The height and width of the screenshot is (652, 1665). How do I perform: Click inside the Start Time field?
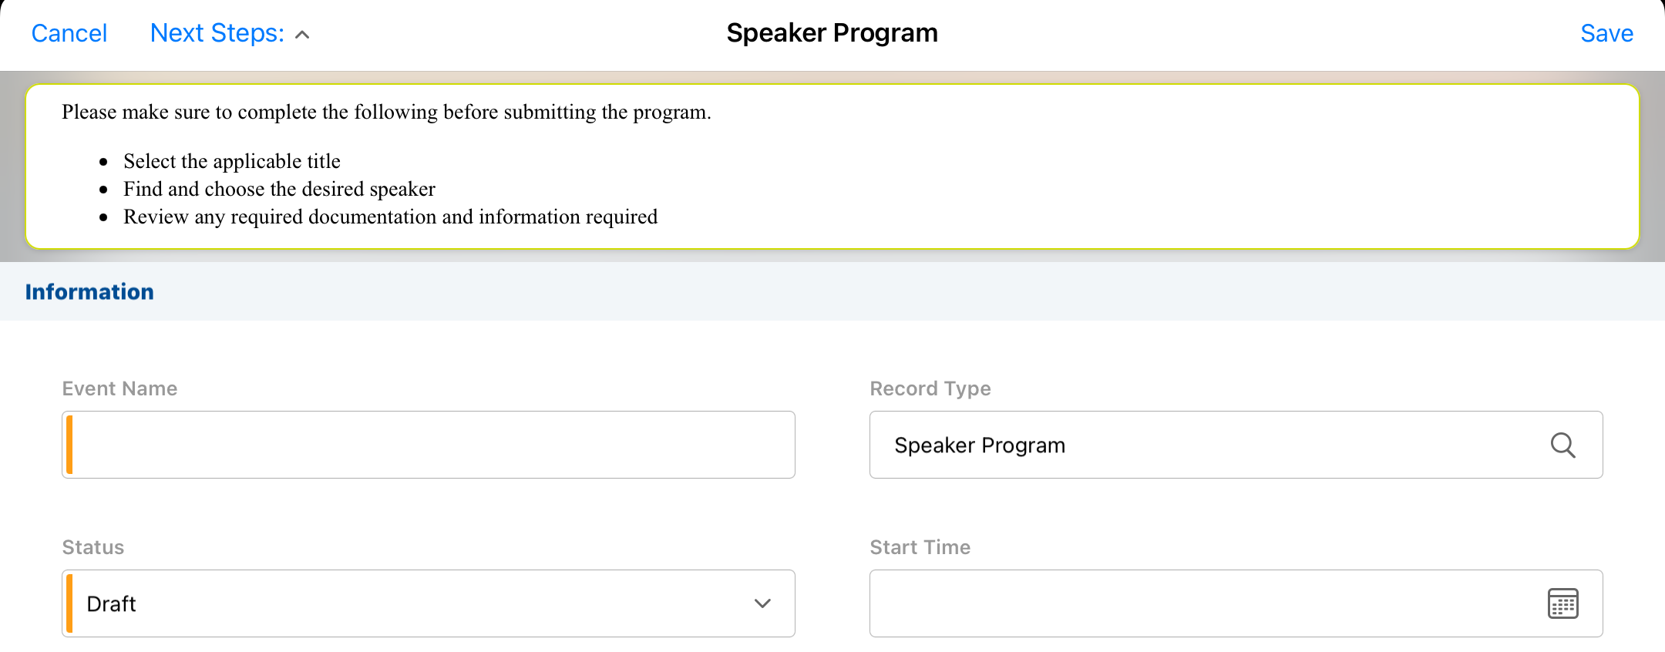pyautogui.click(x=1202, y=603)
